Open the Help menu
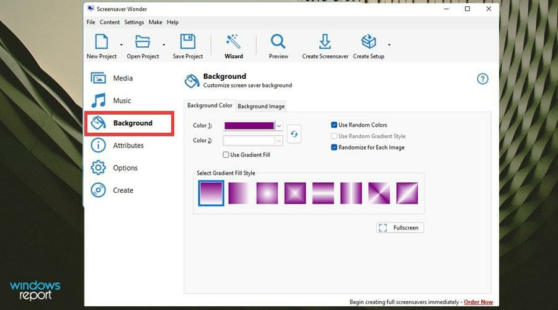The image size is (558, 310). coord(172,22)
